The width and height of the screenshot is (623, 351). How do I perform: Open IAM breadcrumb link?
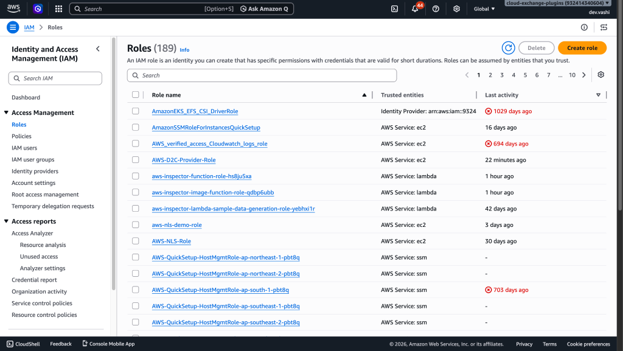(x=29, y=27)
